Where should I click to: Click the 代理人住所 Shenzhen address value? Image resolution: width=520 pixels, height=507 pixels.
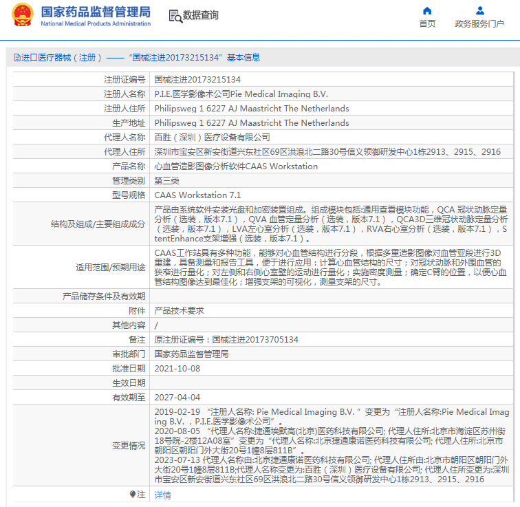coord(327,152)
